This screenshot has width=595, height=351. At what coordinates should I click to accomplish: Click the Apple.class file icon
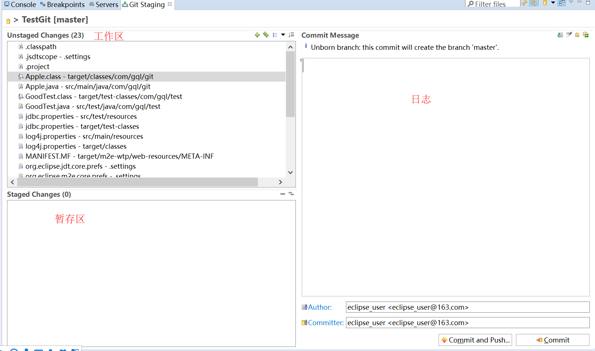pyautogui.click(x=21, y=77)
